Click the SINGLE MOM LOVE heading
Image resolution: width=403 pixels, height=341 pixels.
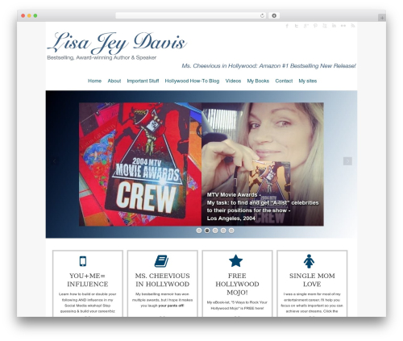(312, 280)
